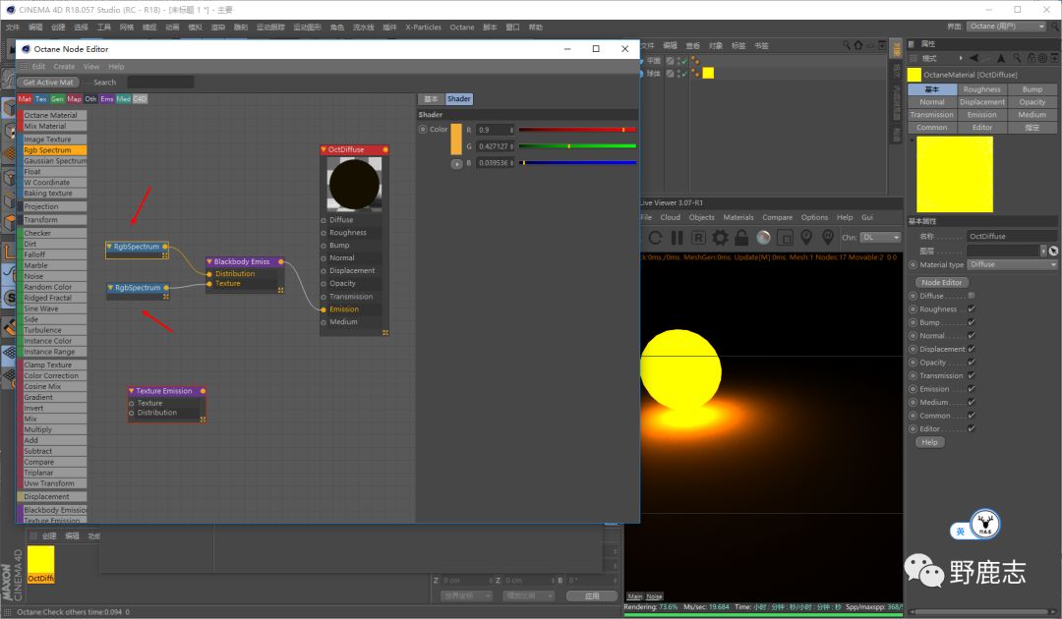Click the Get Active Mat button
Image resolution: width=1062 pixels, height=619 pixels.
tap(48, 83)
